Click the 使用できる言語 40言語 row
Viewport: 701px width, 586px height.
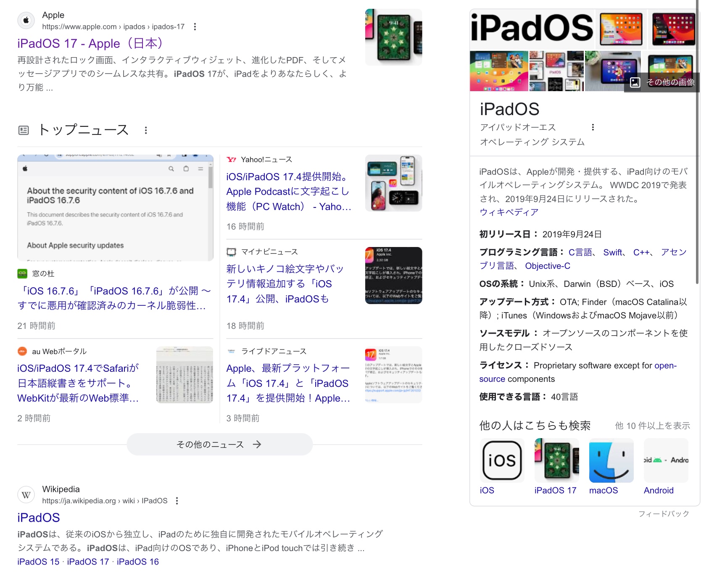529,397
